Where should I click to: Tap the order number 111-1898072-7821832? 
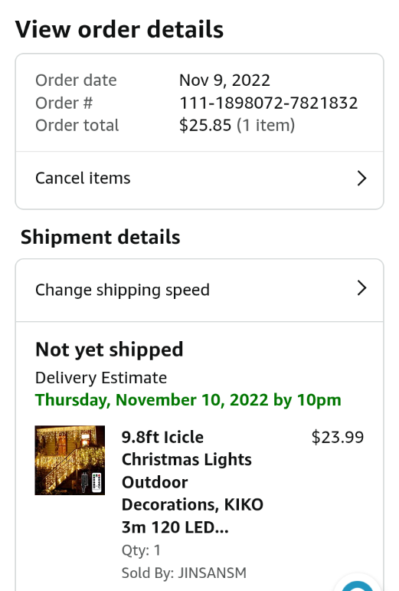click(268, 103)
